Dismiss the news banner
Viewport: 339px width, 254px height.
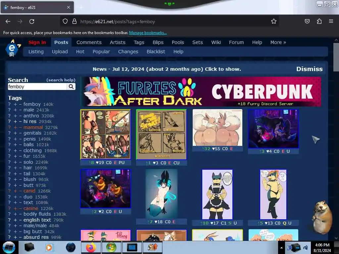310,69
